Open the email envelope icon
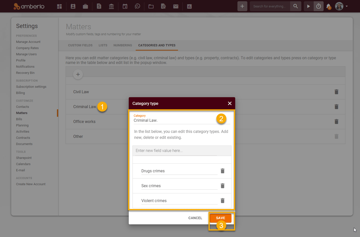The height and width of the screenshot is (237, 360). pos(176,6)
